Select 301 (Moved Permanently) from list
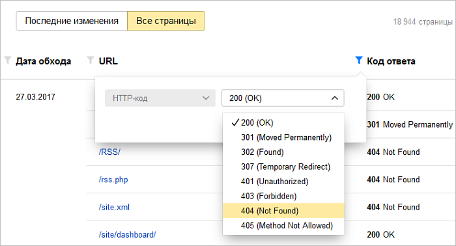The image size is (456, 246). click(x=283, y=137)
